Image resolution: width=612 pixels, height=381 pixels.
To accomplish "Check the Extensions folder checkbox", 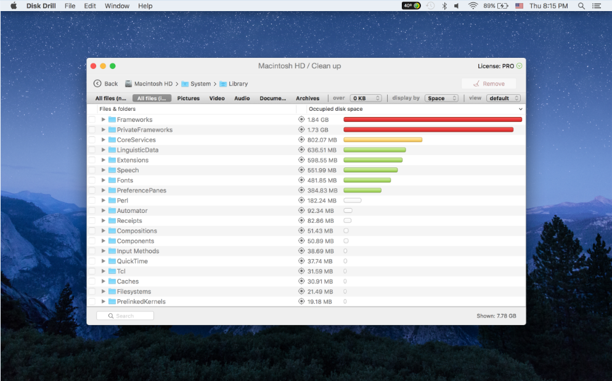I will [x=92, y=160].
